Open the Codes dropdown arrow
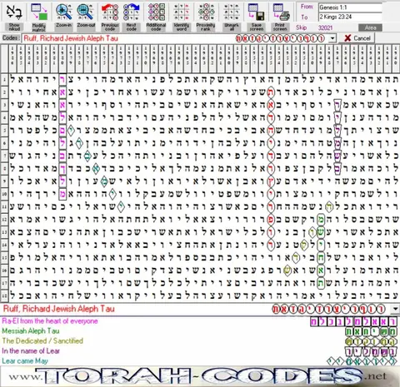Screen dimensions: 400x387 coord(332,38)
